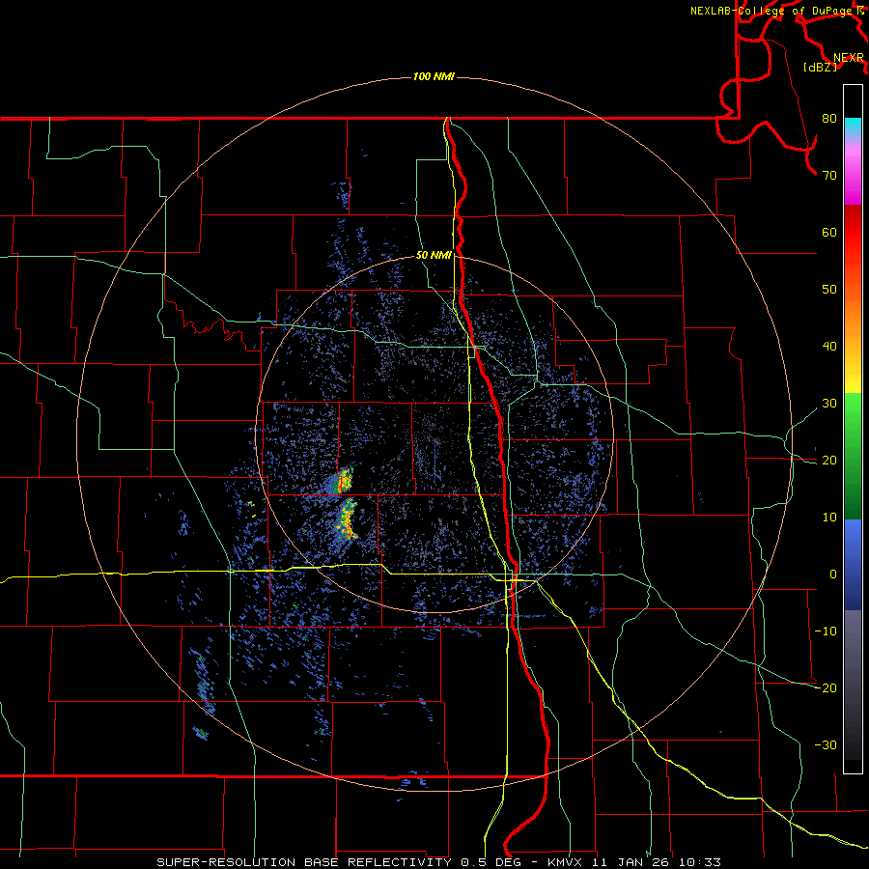Image resolution: width=869 pixels, height=869 pixels.
Task: Click the -10 value on the color scale
Action: pos(826,631)
